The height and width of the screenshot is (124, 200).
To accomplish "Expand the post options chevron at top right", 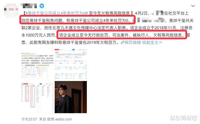I will click(193, 6).
